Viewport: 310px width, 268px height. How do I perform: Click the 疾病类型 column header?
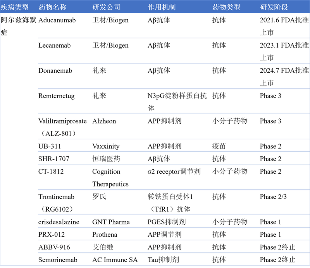(15, 7)
